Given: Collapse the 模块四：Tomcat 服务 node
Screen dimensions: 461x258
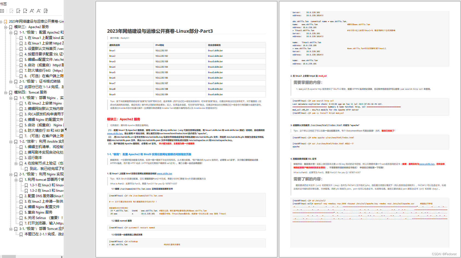Looking at the screenshot, I should (x=6, y=92).
